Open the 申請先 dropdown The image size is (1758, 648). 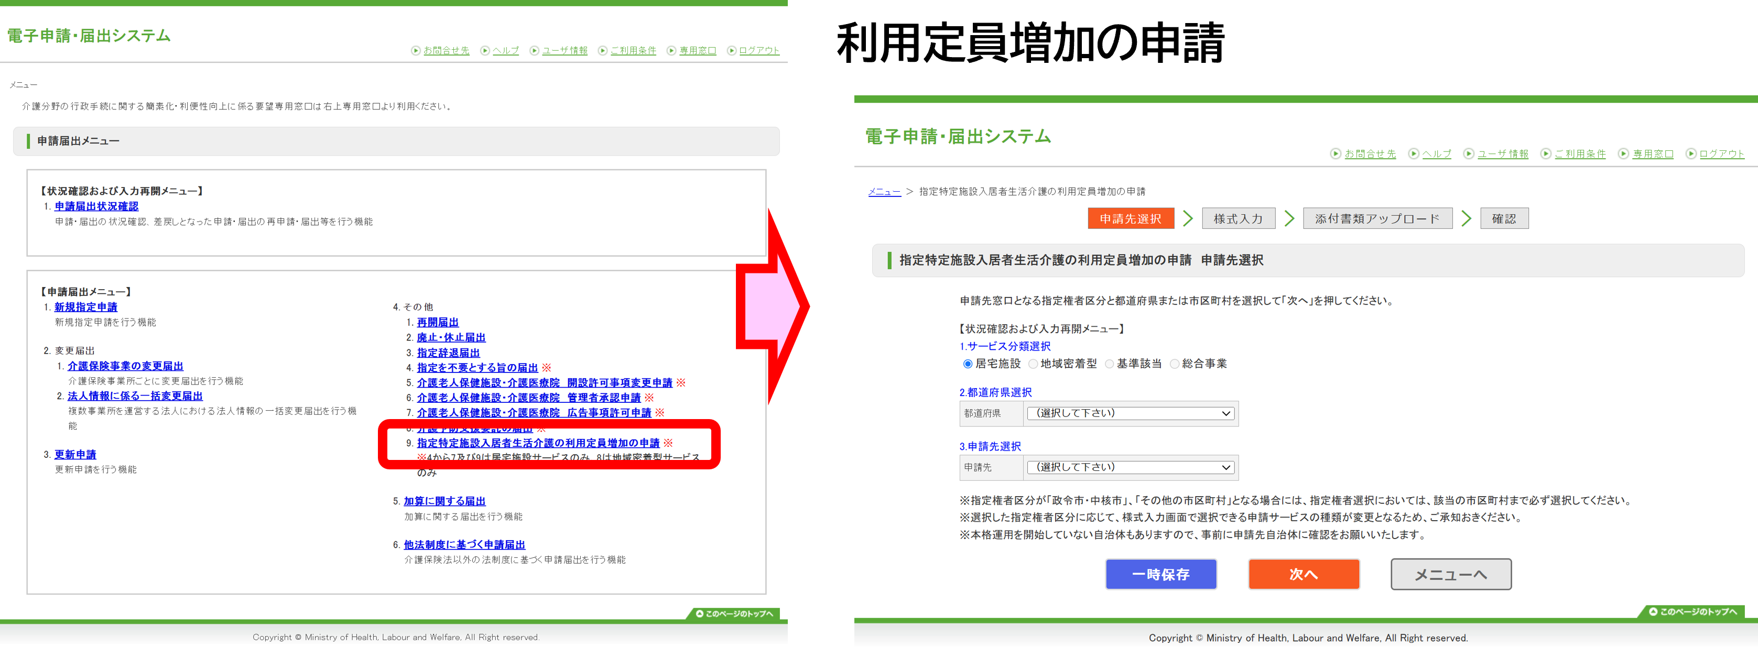coord(1131,467)
